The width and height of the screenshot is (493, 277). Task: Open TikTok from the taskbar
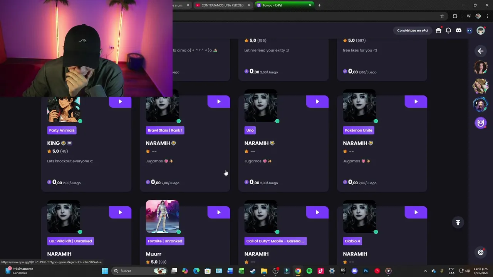[x=320, y=271]
